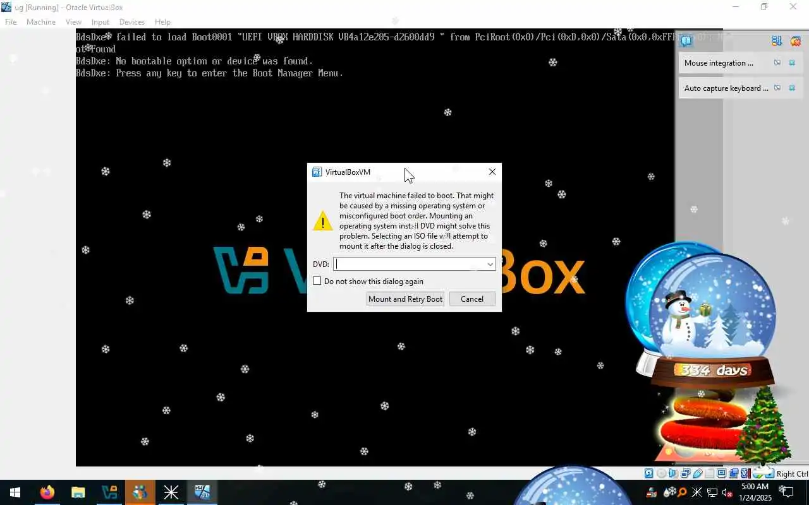
Task: Click the yellow warning triangle icon
Action: click(x=322, y=221)
